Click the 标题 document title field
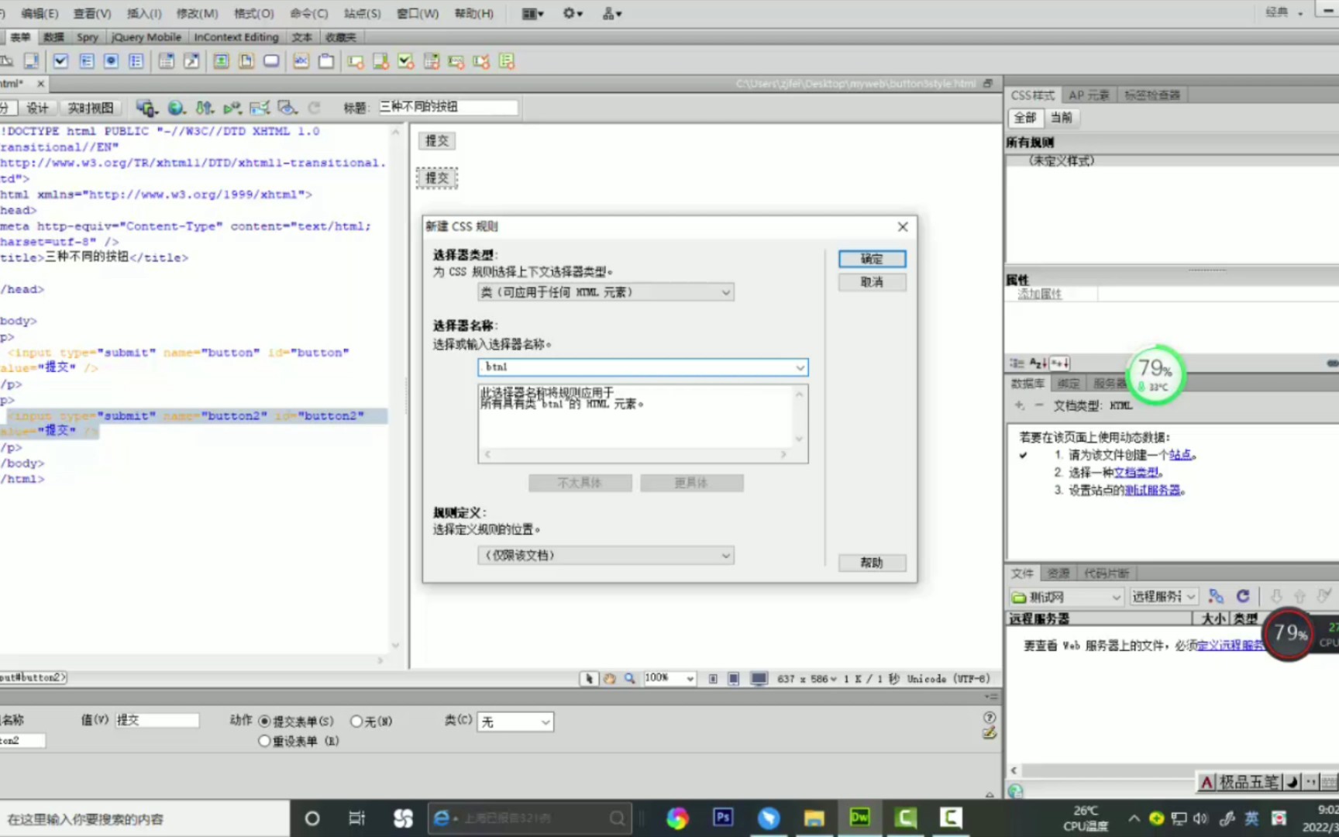 click(448, 107)
